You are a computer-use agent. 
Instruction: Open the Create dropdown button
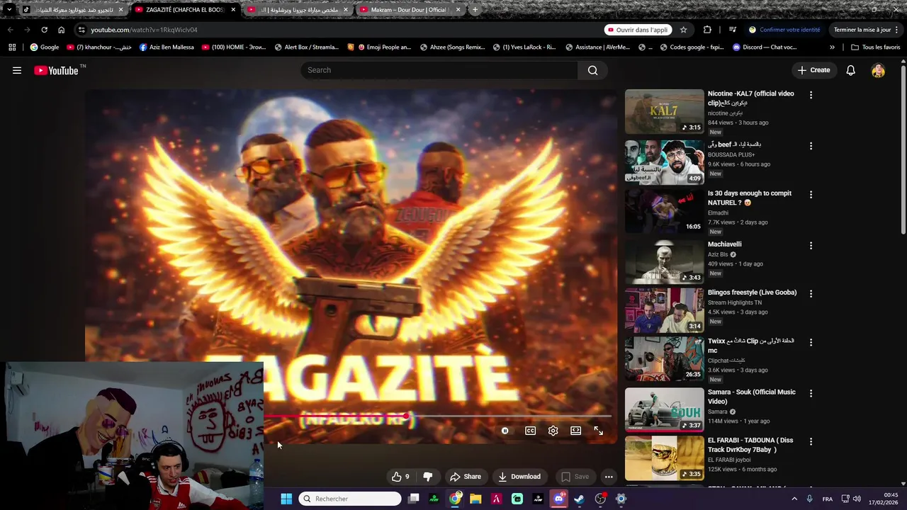point(813,70)
